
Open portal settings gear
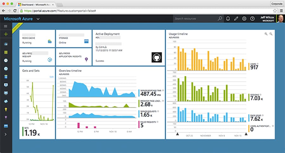pos(244,19)
